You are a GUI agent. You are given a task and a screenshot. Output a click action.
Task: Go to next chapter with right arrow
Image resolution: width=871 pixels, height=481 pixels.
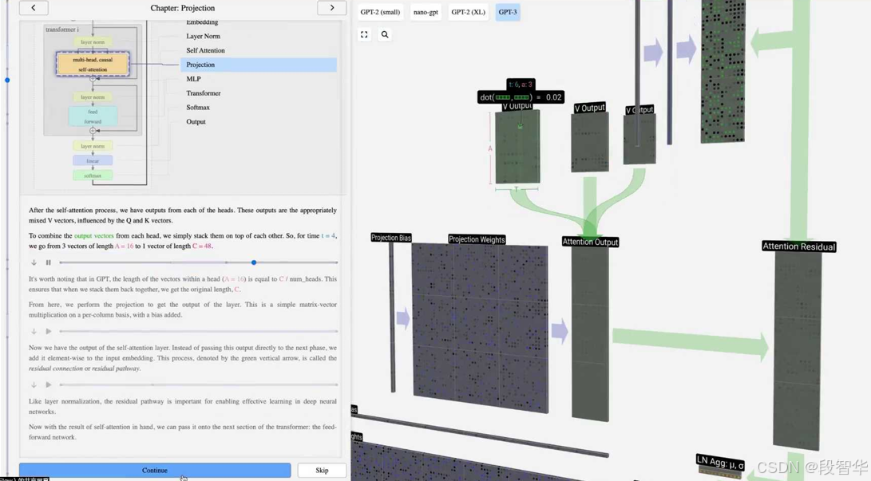pos(331,8)
